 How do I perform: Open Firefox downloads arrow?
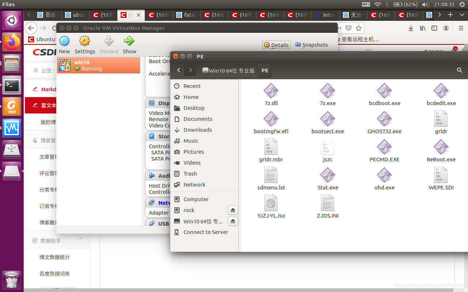point(411,28)
